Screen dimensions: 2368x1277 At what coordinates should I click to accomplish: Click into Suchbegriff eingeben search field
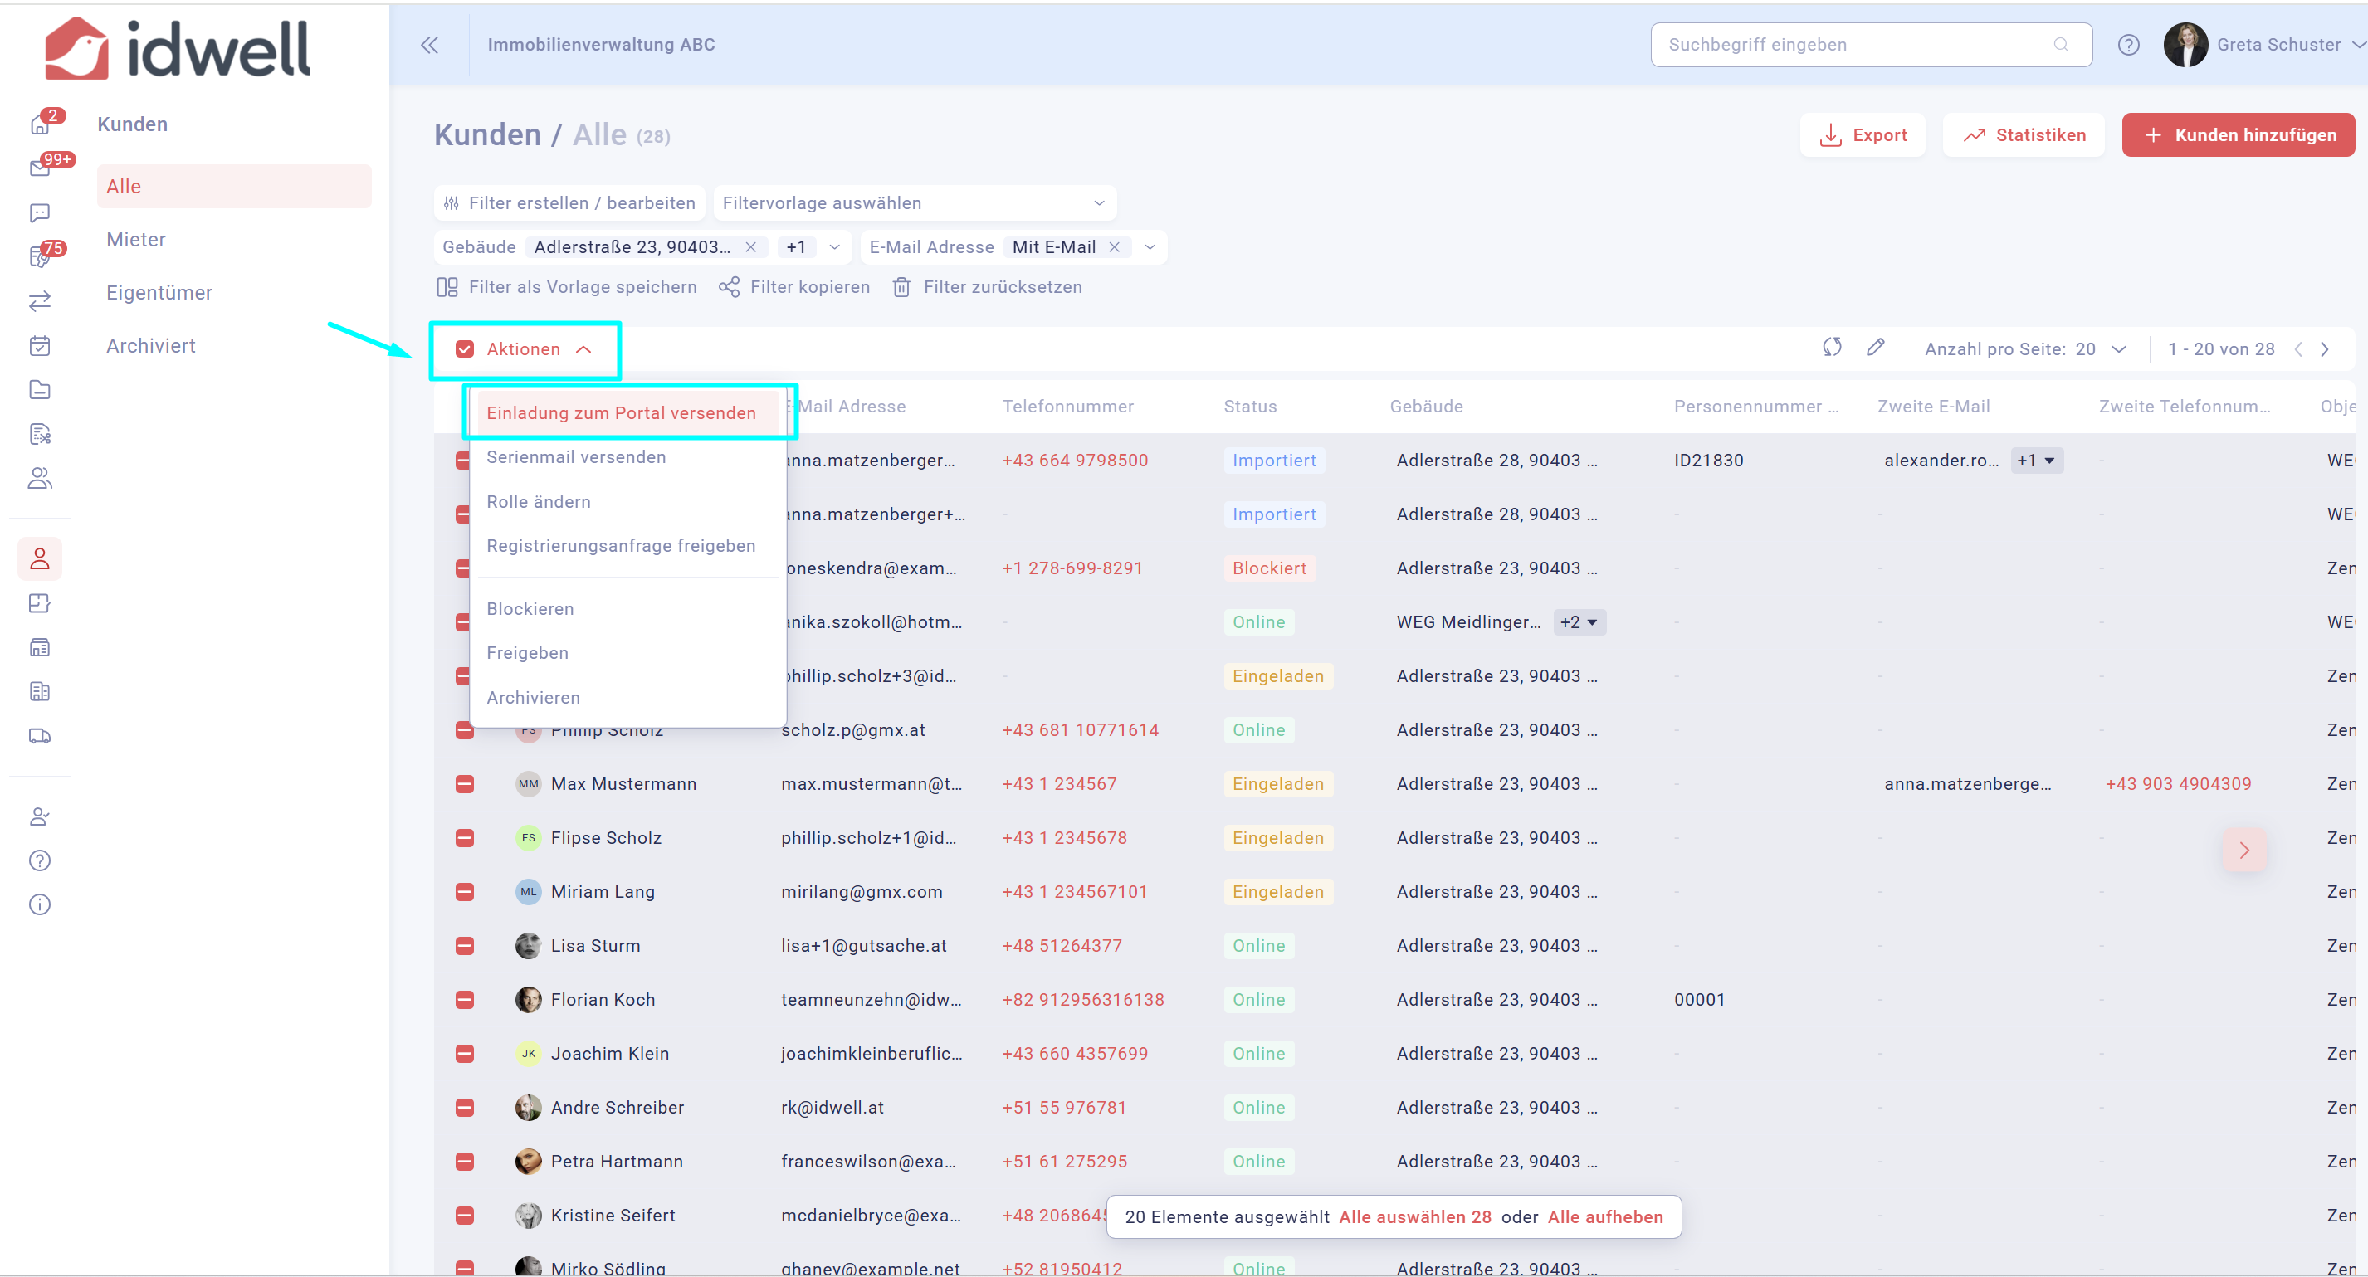pos(1872,45)
